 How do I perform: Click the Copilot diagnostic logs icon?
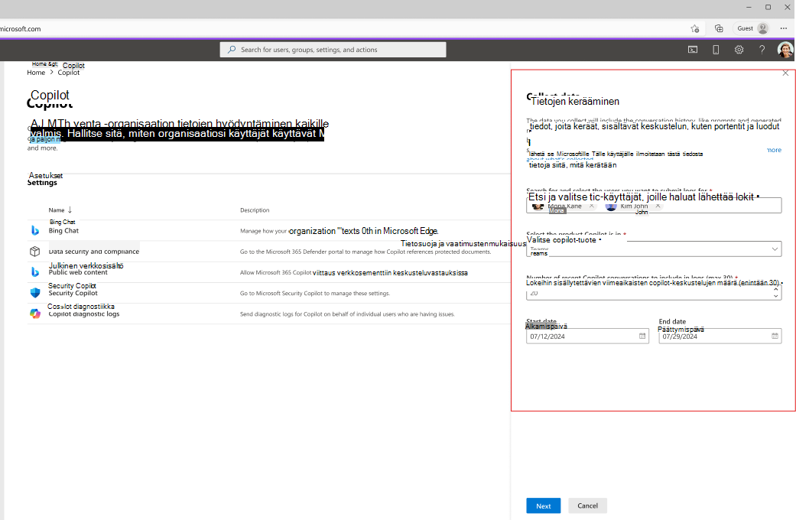35,314
